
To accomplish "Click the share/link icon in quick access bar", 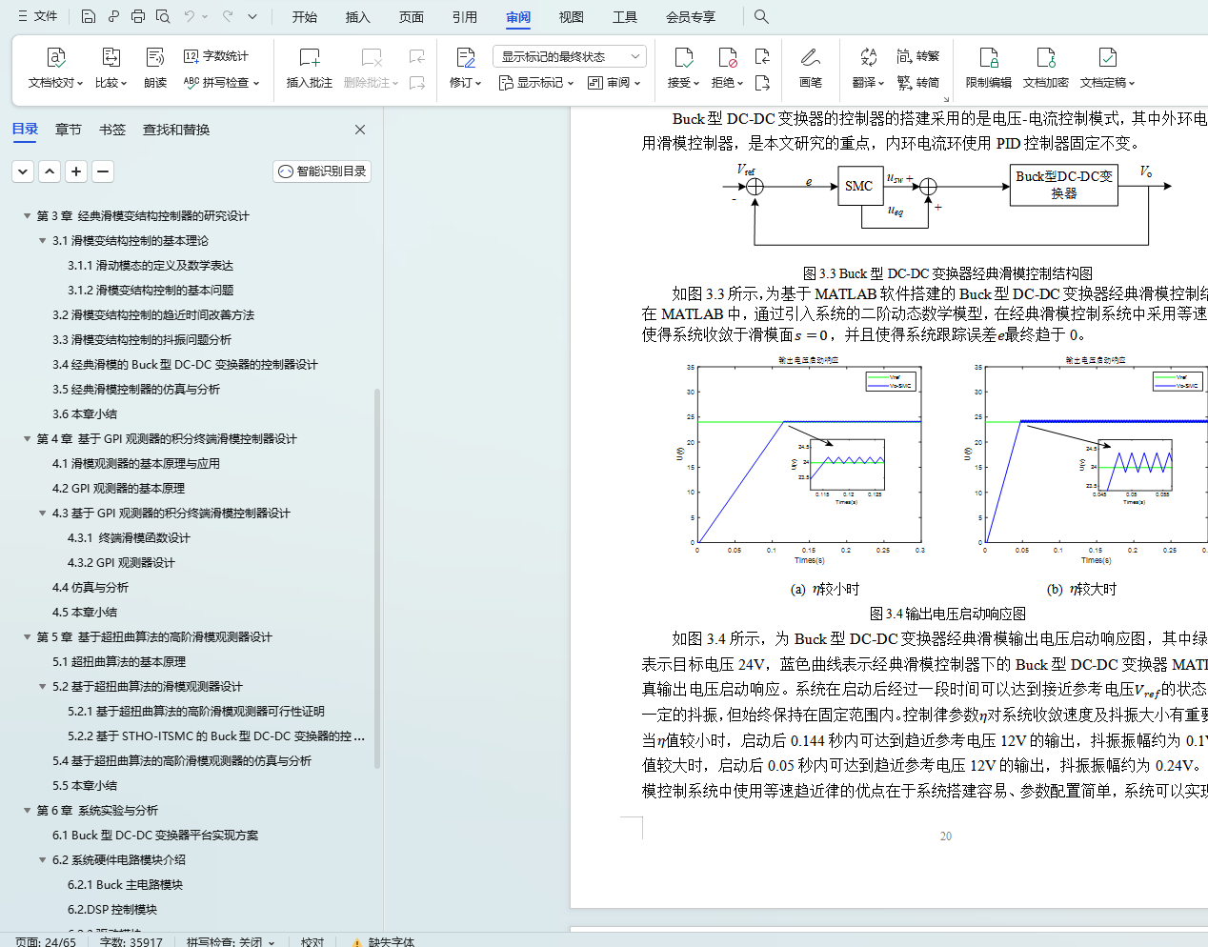I will (113, 16).
